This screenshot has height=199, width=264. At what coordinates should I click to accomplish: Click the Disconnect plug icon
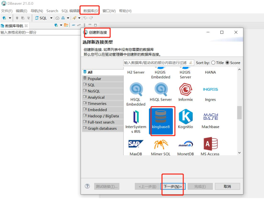pos(28,18)
